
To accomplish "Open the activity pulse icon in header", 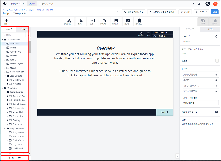I will [193, 4].
